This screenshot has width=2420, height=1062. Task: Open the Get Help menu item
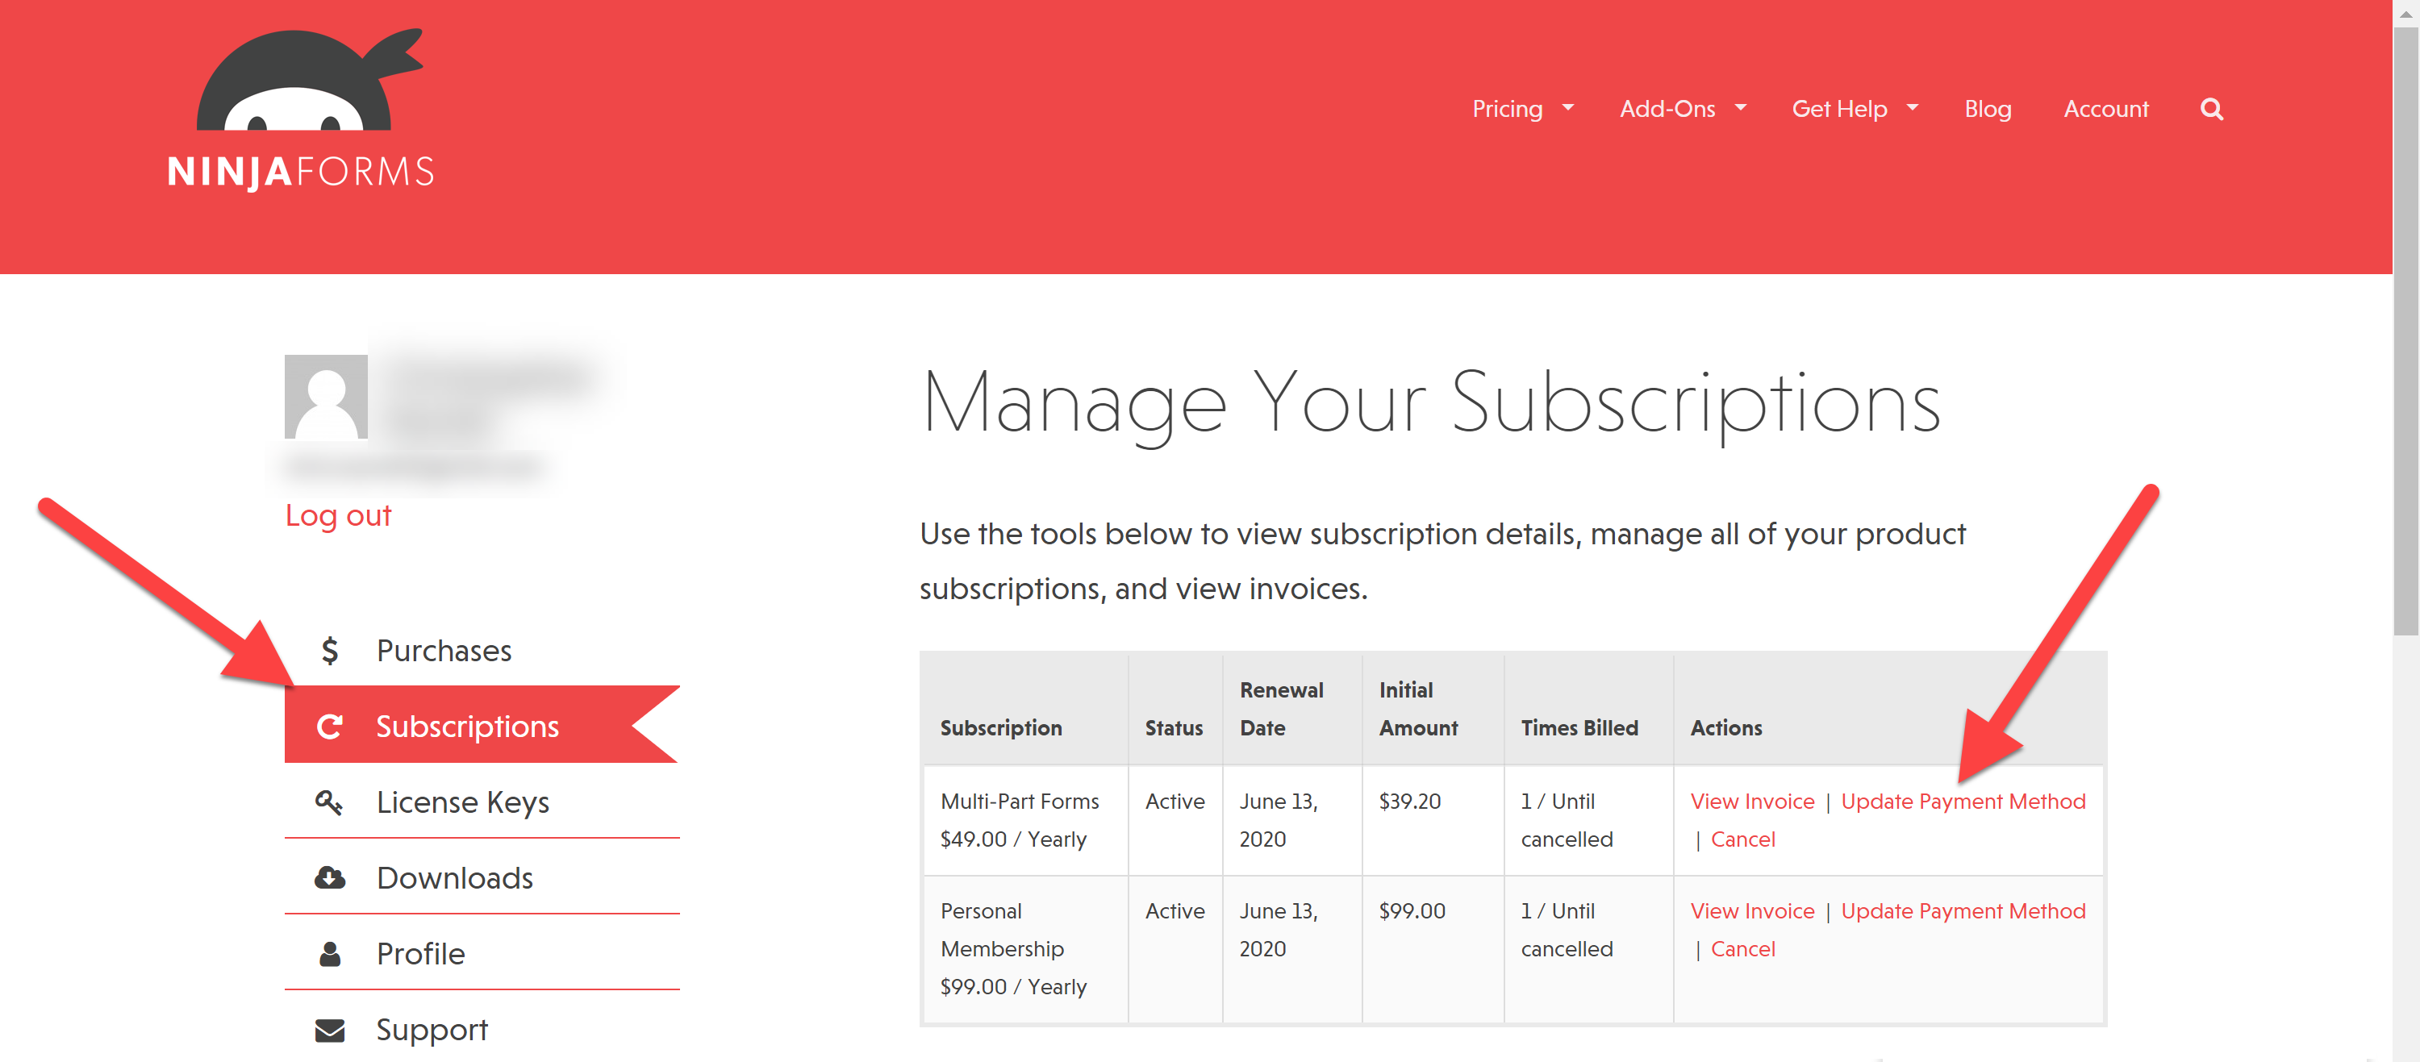(x=1839, y=109)
